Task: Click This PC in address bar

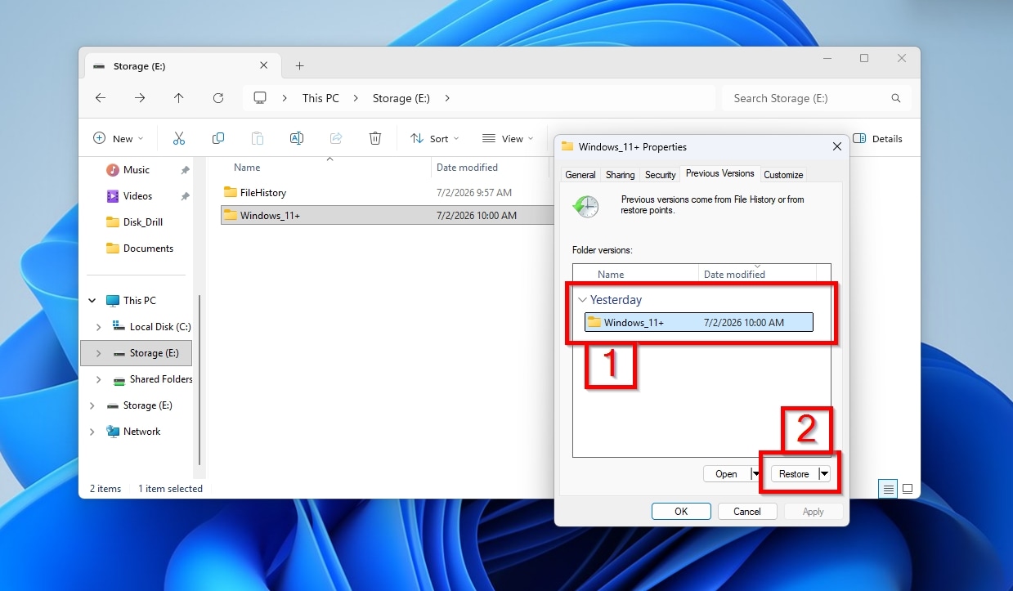Action: tap(320, 98)
